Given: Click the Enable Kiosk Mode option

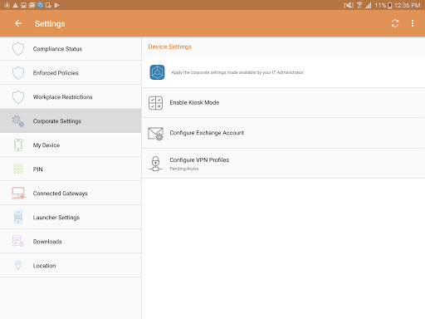Looking at the screenshot, I should pos(283,103).
